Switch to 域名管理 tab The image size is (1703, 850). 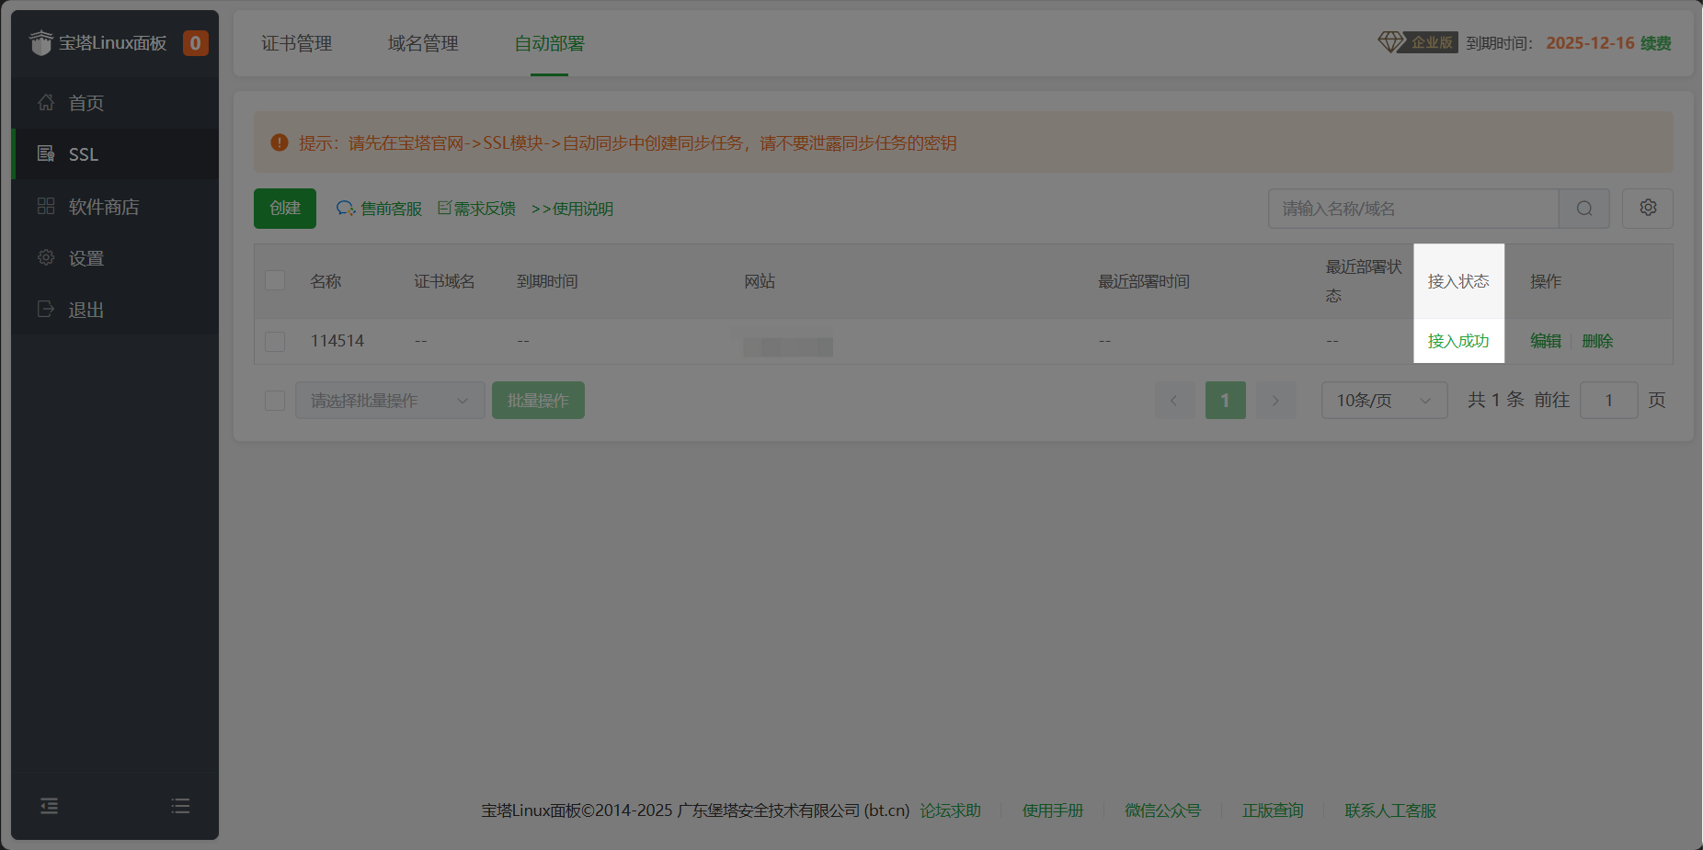click(423, 43)
